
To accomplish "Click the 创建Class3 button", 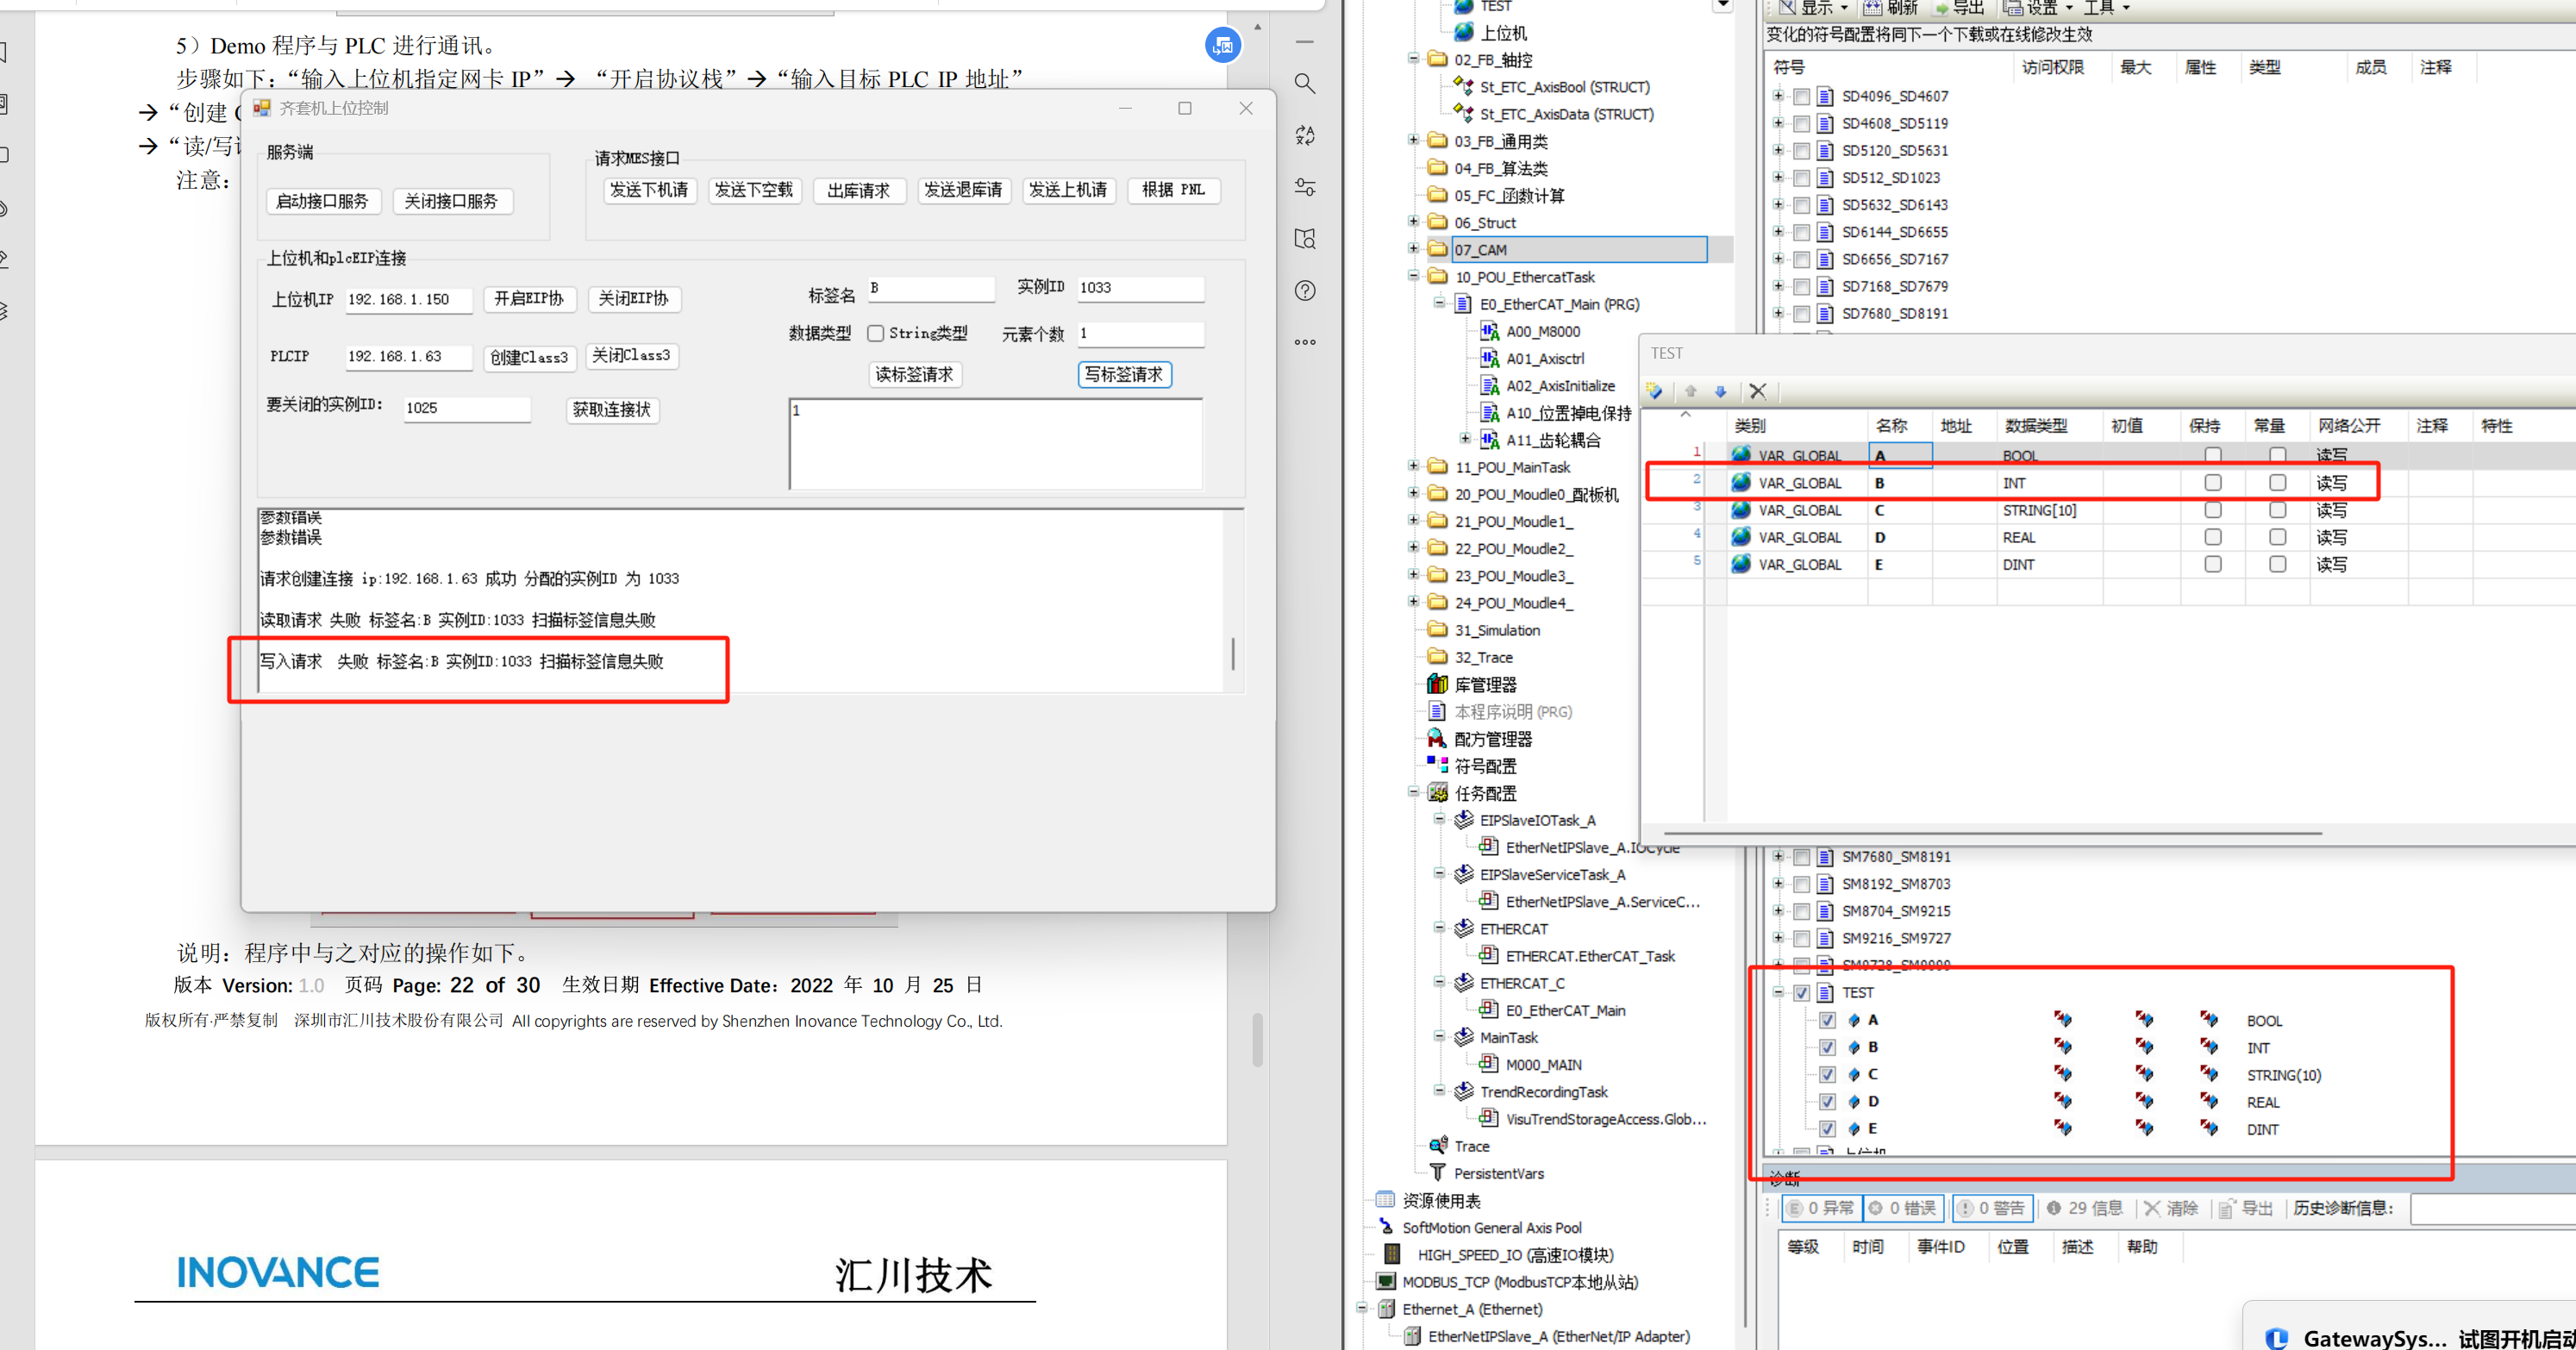I will (x=529, y=357).
